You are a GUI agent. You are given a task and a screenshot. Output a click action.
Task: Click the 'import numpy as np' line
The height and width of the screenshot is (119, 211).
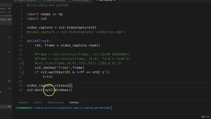pos(45,14)
